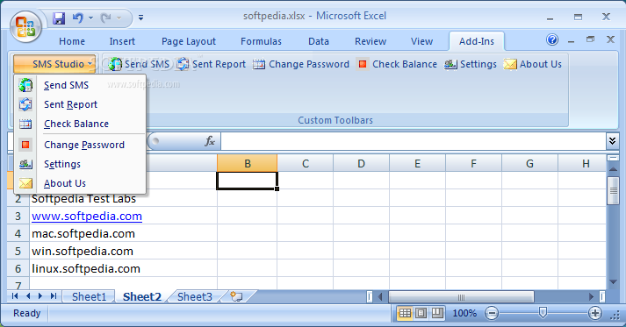Image resolution: width=626 pixels, height=327 pixels.
Task: Select cell containing mac.softpedia.com
Action: (124, 233)
